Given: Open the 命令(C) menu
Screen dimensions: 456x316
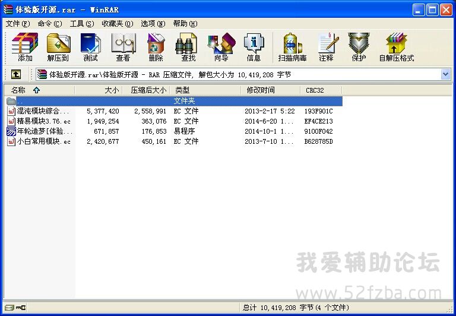Looking at the screenshot, I should point(50,24).
